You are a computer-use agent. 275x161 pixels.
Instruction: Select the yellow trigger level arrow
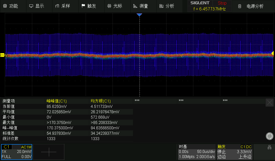pos(272,53)
